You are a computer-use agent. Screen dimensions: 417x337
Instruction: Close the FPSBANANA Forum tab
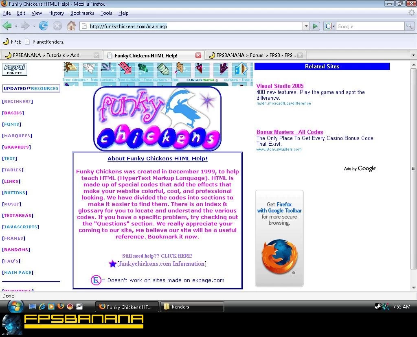point(300,55)
